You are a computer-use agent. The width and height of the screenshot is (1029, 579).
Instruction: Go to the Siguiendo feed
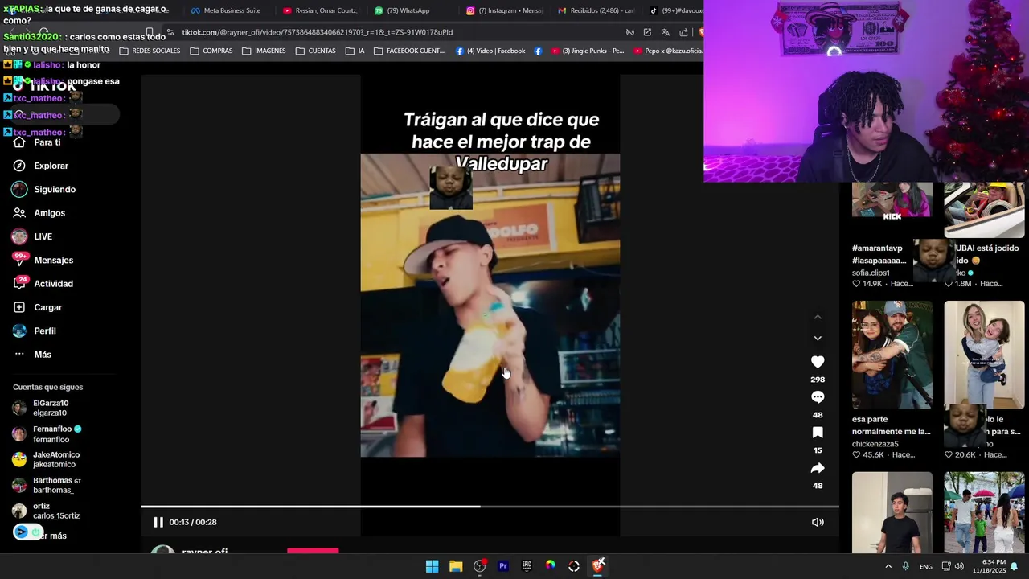click(44, 190)
